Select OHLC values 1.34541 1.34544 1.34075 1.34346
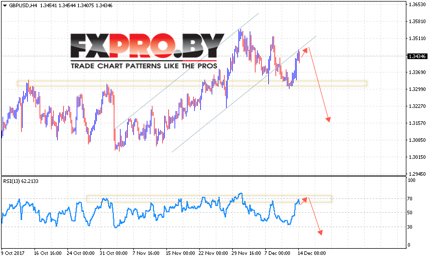Image resolution: width=428 pixels, height=259 pixels. click(76, 6)
